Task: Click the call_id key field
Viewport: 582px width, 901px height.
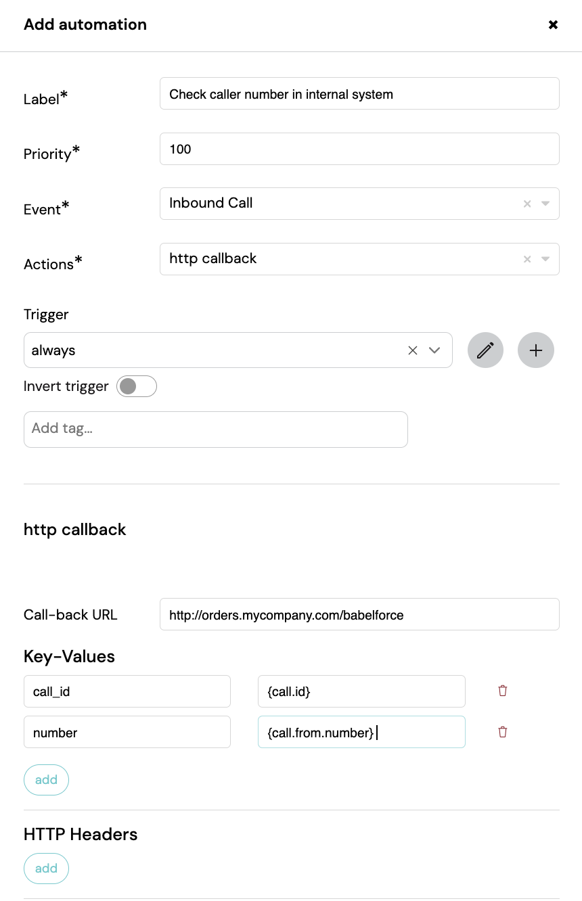Action: click(x=127, y=691)
